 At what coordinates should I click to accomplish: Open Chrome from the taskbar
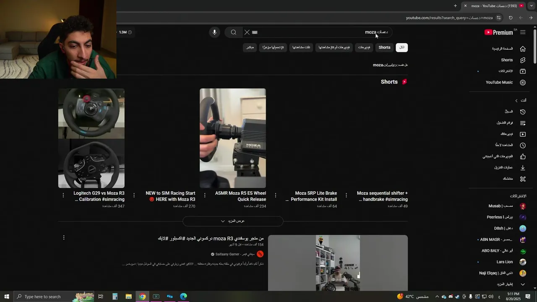coord(143,297)
